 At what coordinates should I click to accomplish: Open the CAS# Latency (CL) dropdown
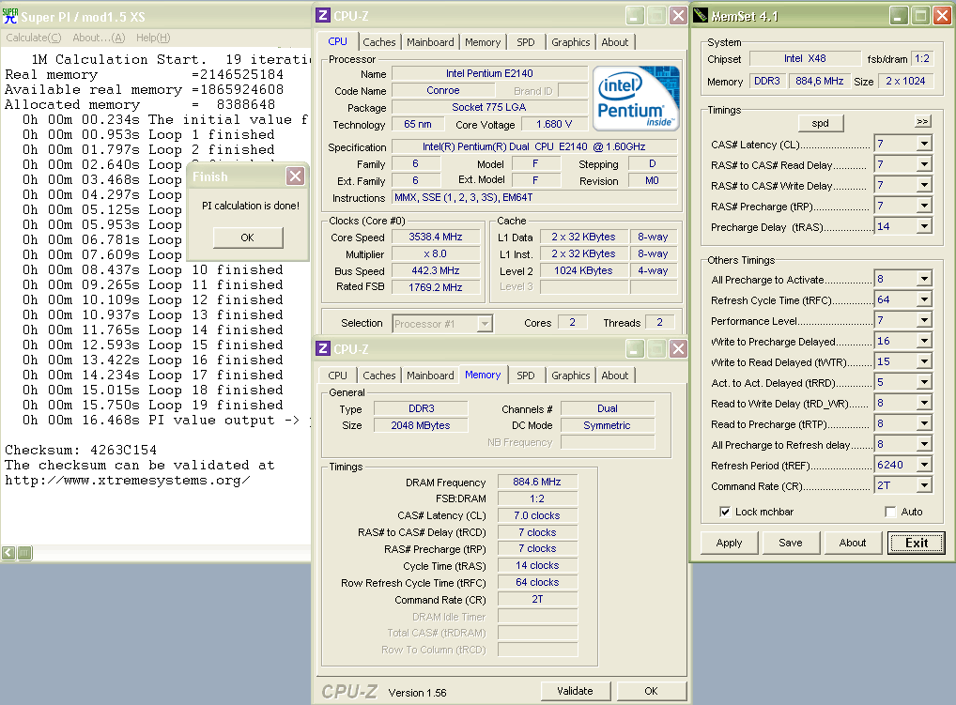coord(924,144)
